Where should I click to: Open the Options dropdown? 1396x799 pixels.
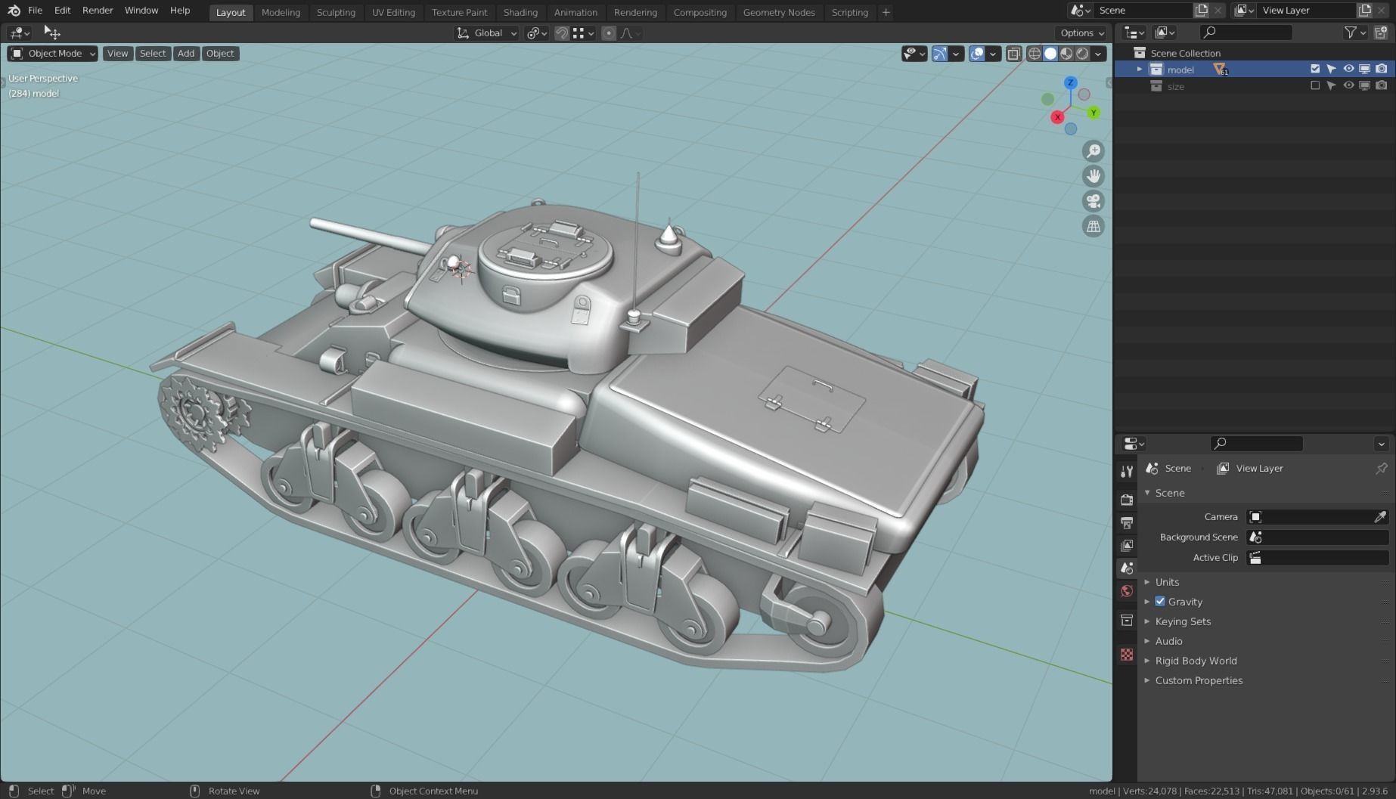click(1081, 33)
